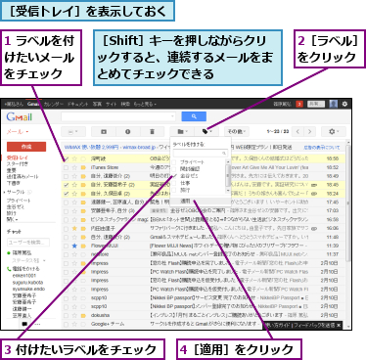Open the Move to folder menu

[182, 132]
